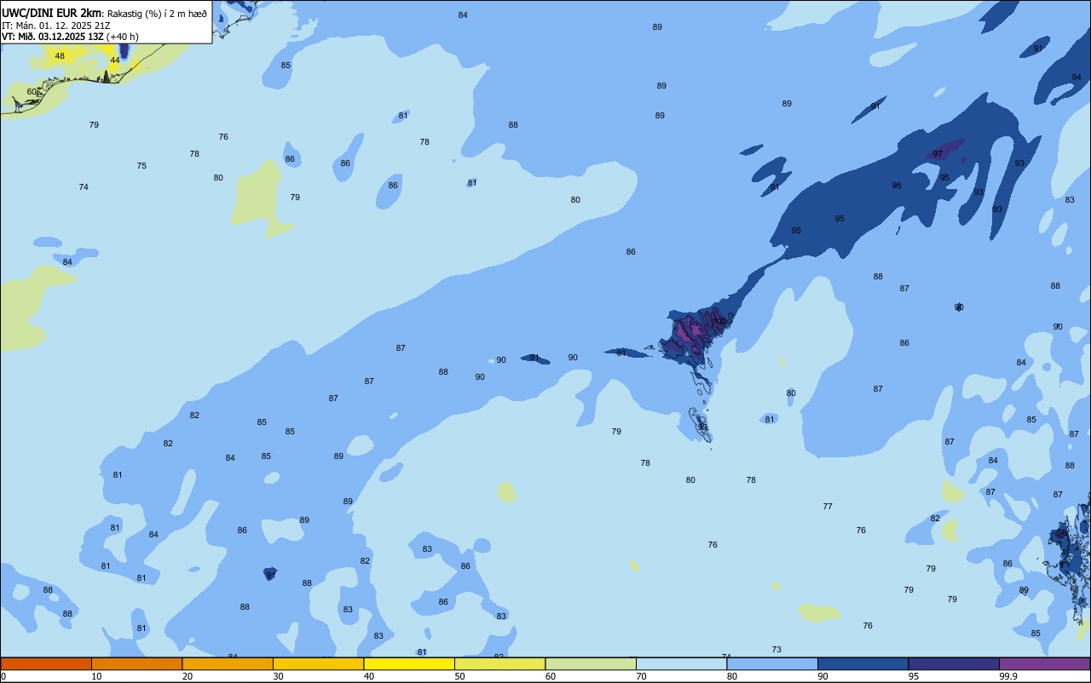The height and width of the screenshot is (683, 1091).
Task: Select the amber 20–30 legend color segment
Action: tap(228, 664)
